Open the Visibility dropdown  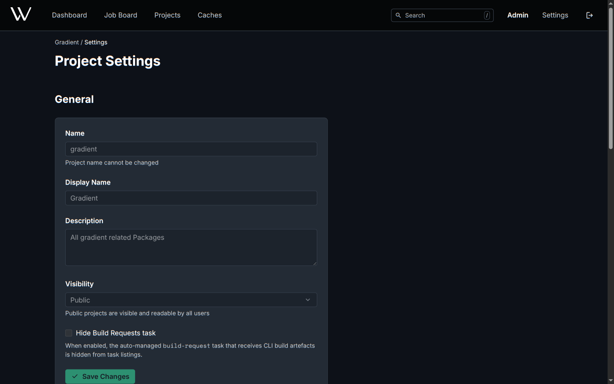point(191,300)
